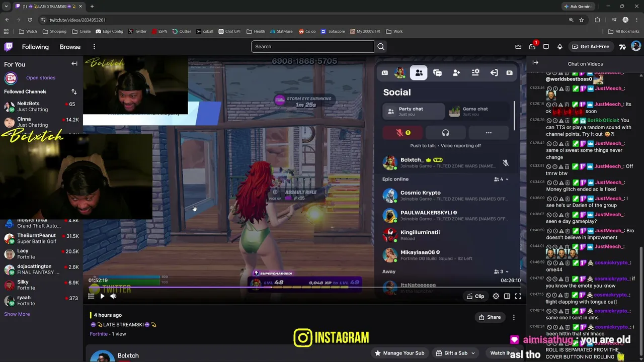View site information icon in address bar
This screenshot has width=644, height=362.
(44, 20)
